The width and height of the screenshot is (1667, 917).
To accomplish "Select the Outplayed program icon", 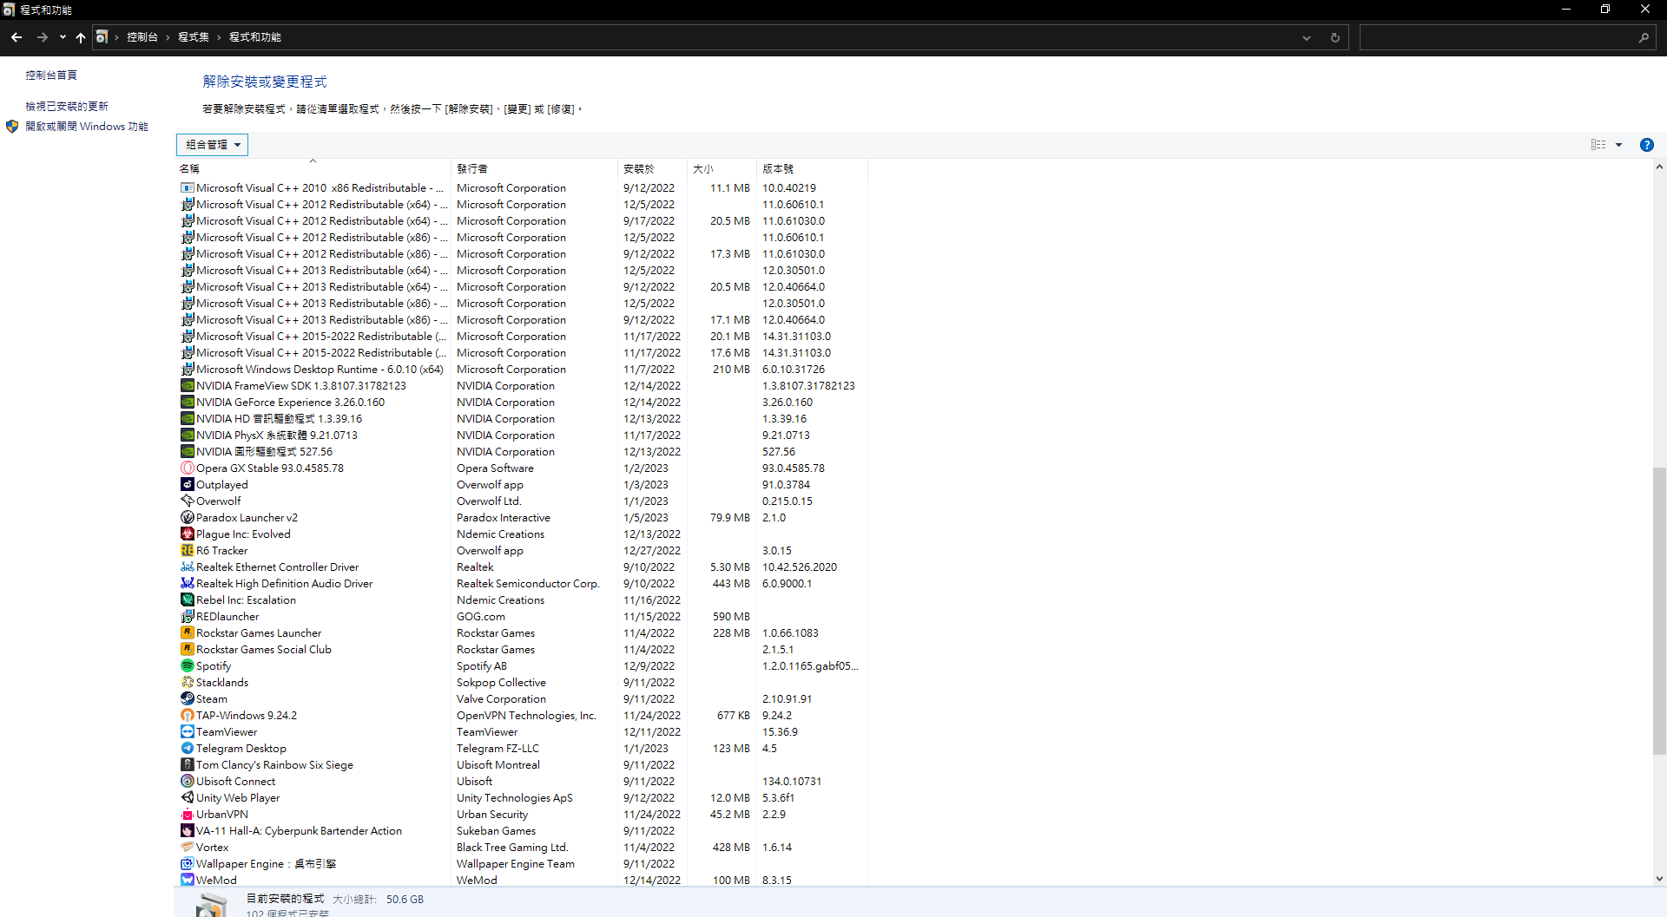I will (188, 485).
